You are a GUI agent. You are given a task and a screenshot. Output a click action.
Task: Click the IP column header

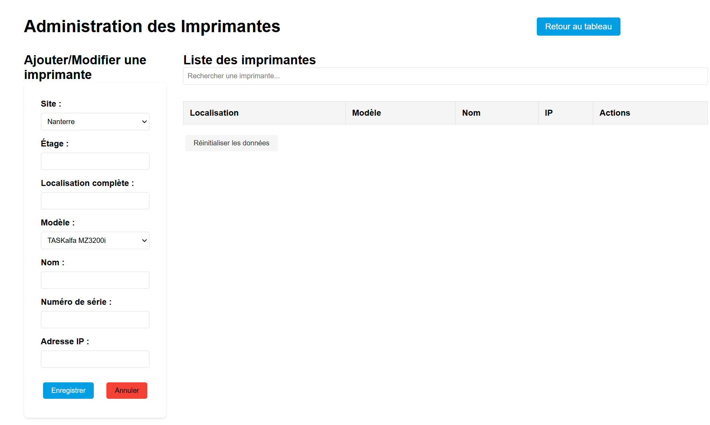coord(548,113)
